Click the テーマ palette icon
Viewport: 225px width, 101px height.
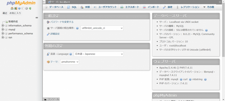click(48, 62)
